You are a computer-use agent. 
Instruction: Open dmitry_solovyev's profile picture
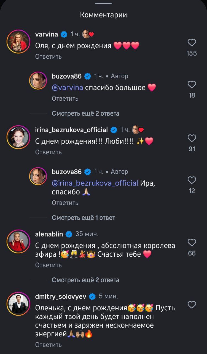[x=18, y=304]
